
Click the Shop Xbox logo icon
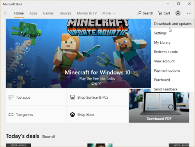point(73,115)
